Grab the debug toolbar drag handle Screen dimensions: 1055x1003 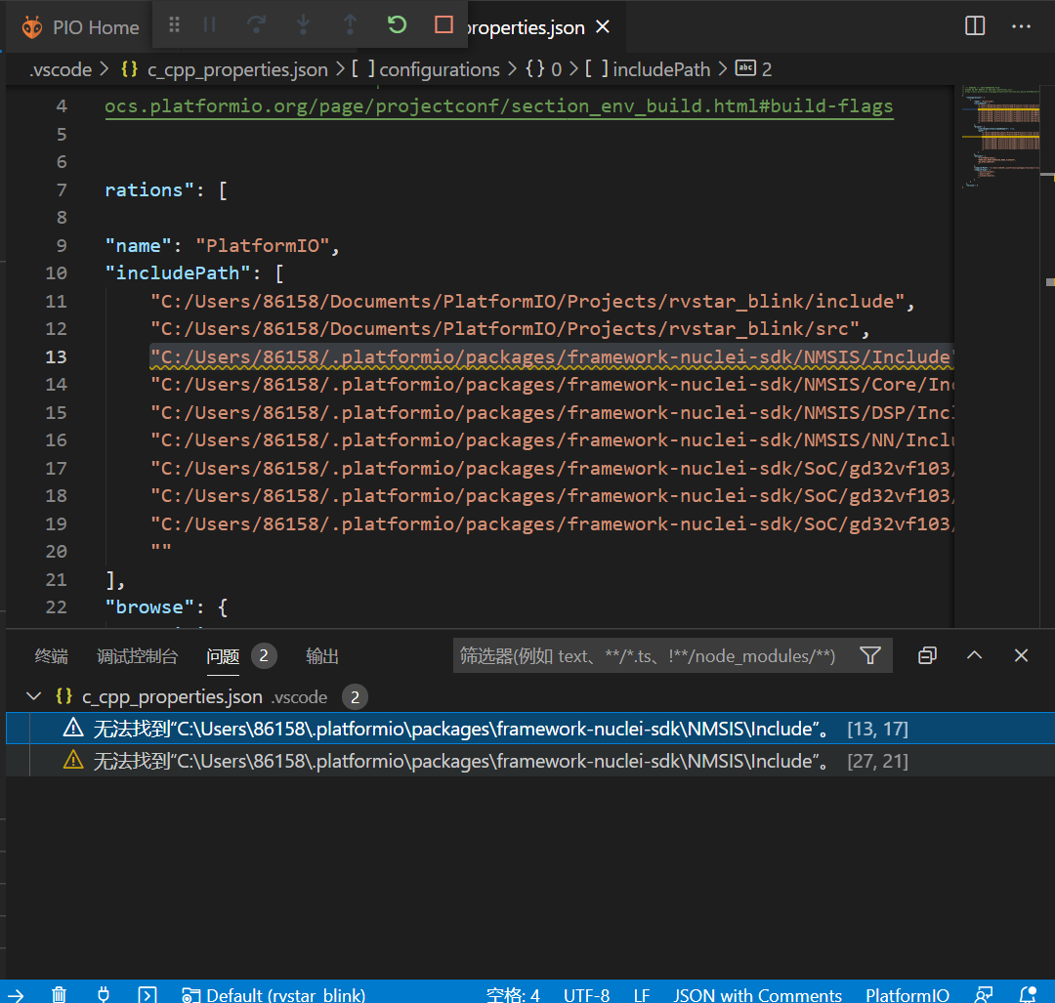point(174,25)
